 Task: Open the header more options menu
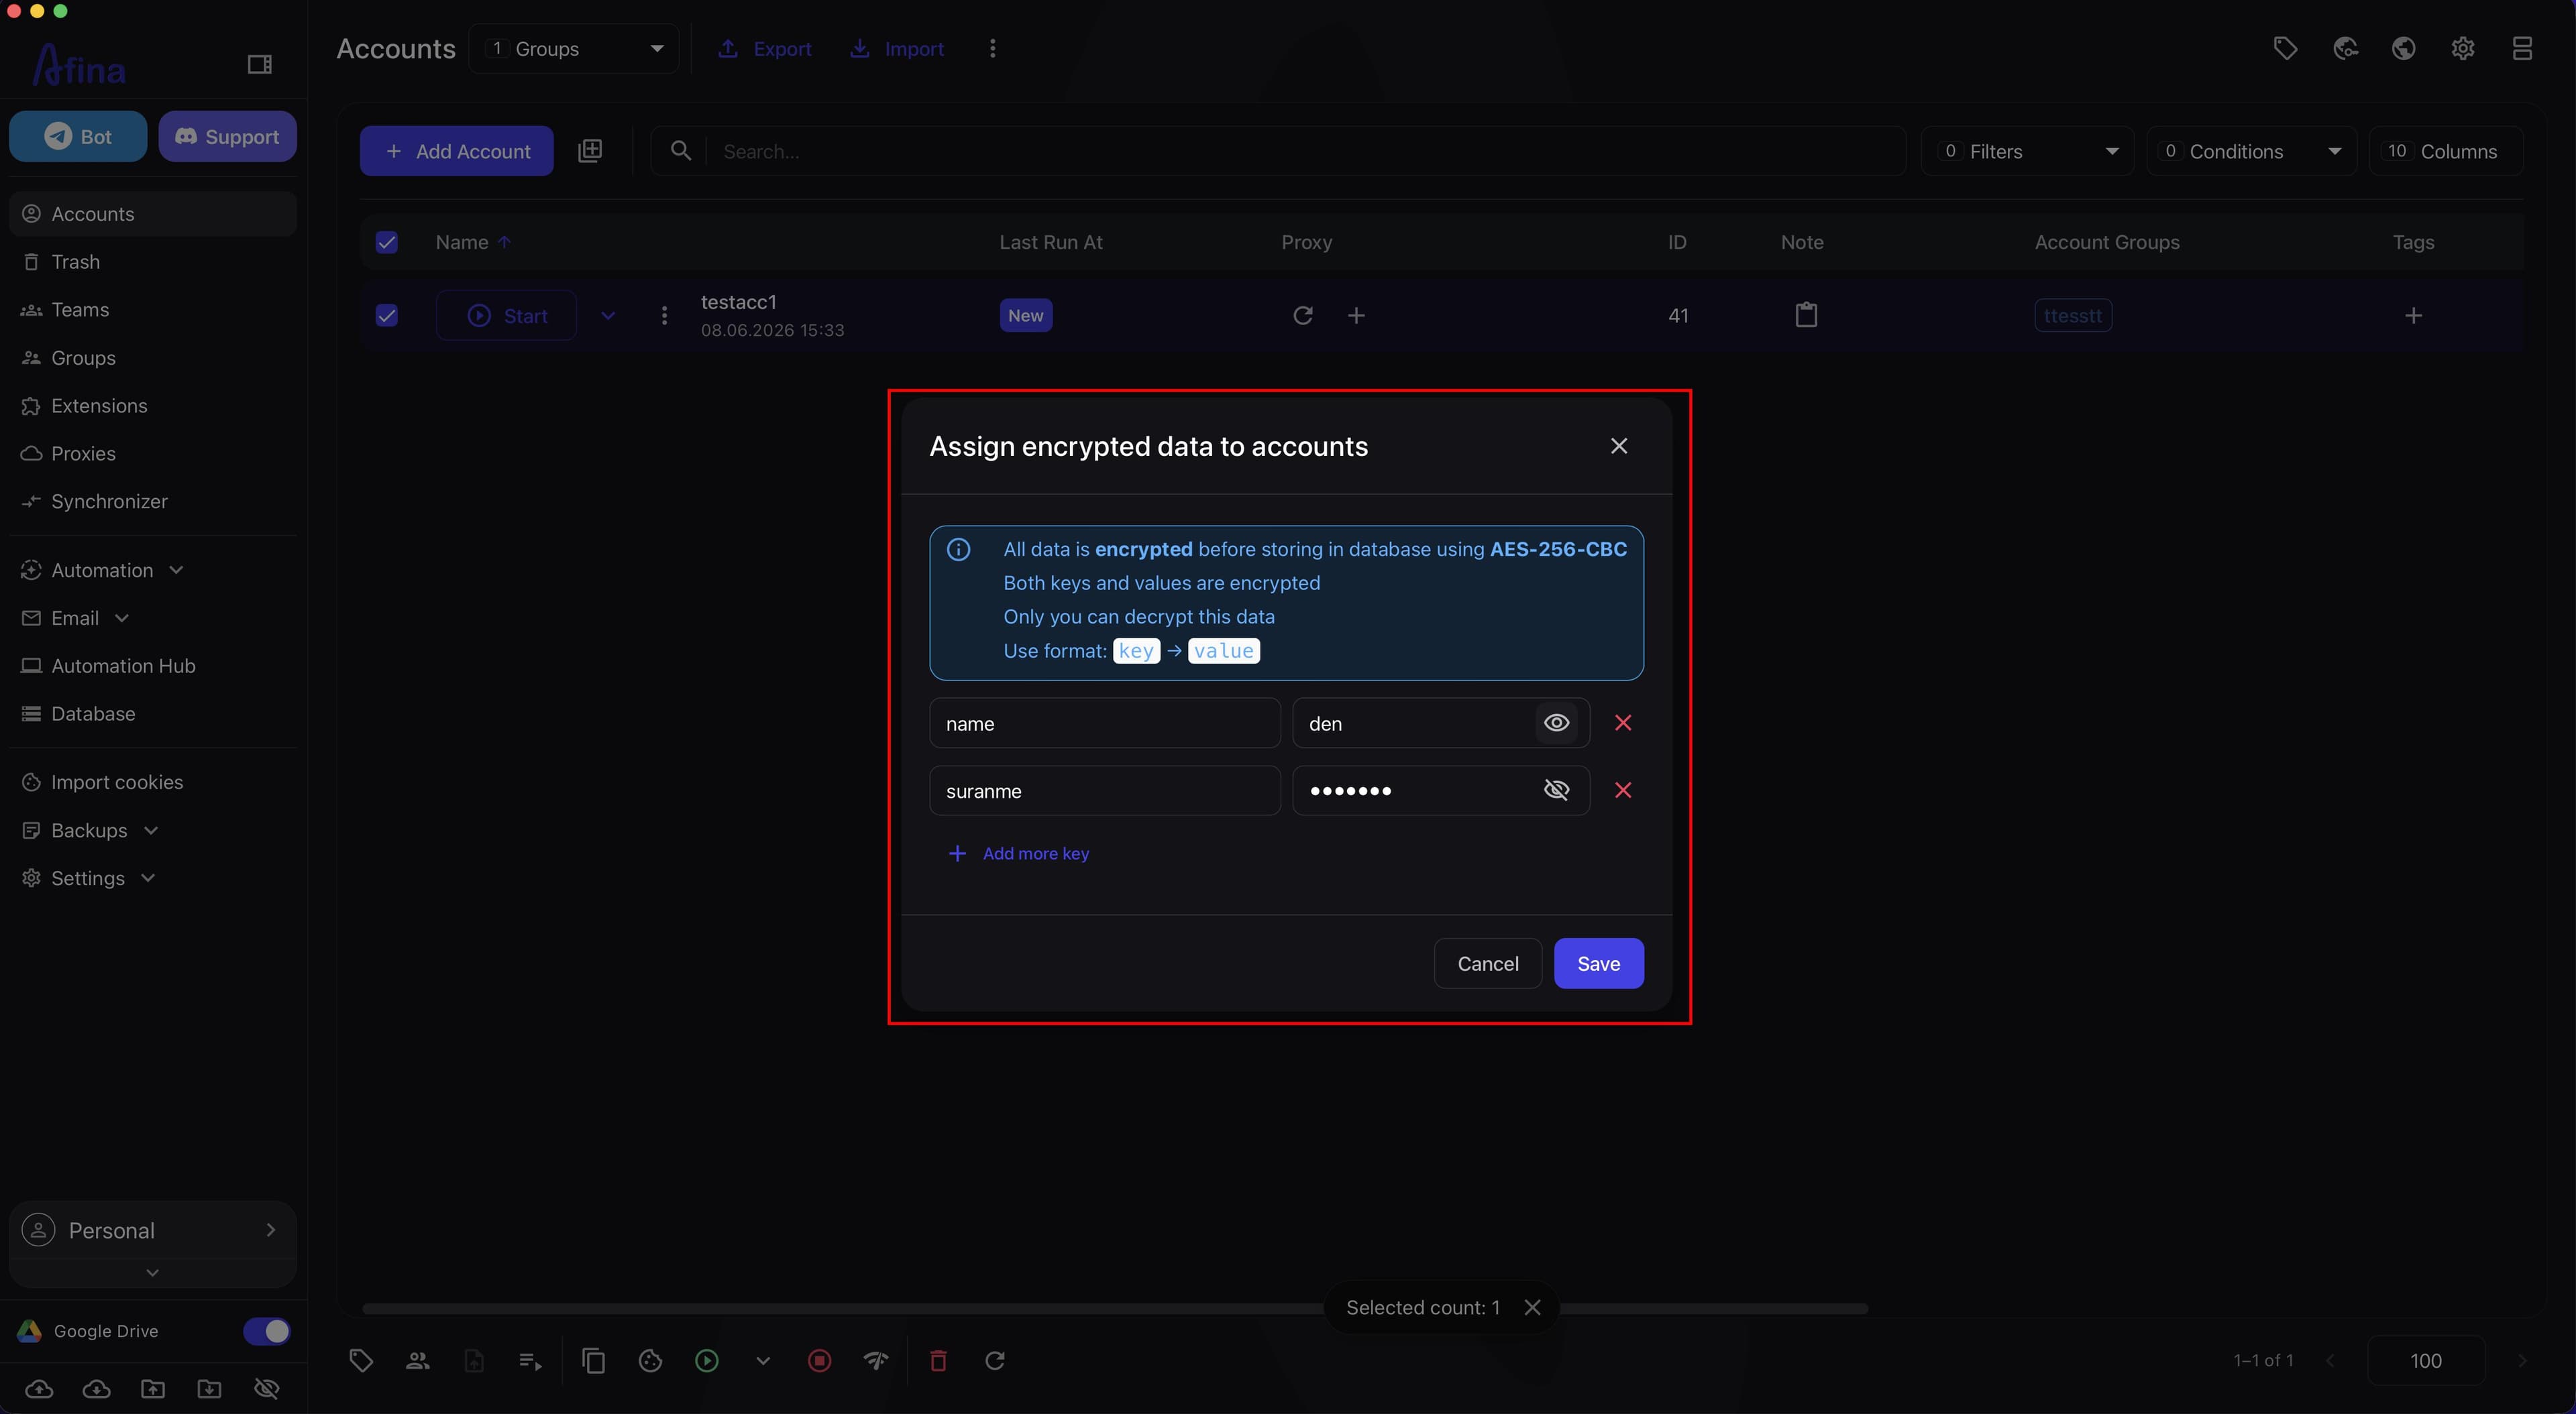coord(992,49)
